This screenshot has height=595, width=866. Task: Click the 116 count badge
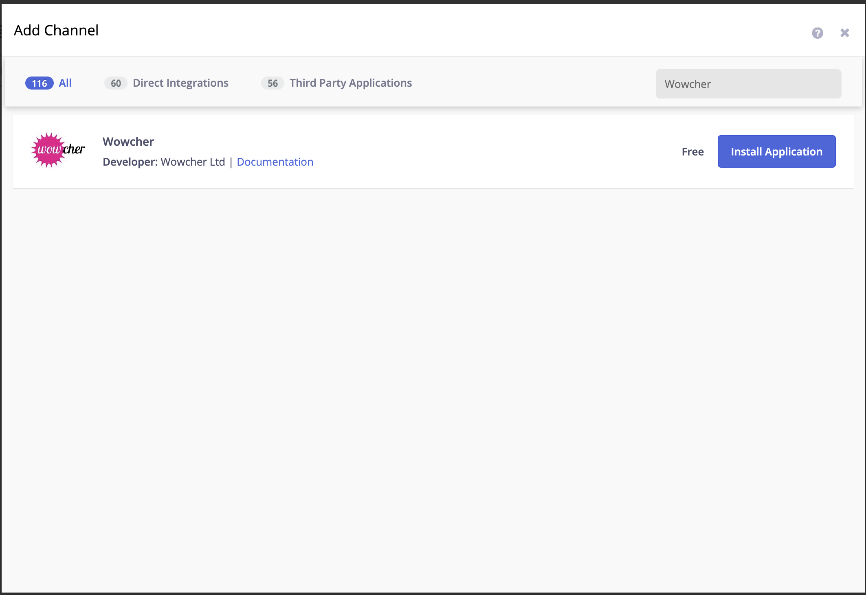(40, 83)
